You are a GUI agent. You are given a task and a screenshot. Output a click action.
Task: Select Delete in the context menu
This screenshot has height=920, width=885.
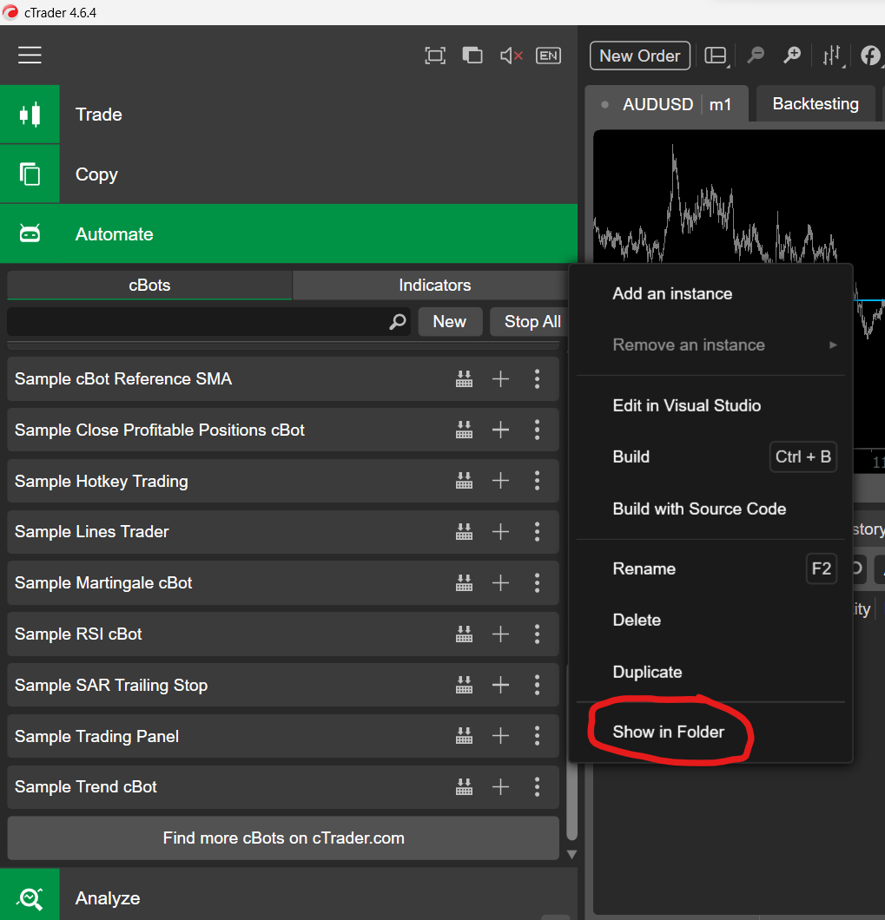click(x=710, y=621)
